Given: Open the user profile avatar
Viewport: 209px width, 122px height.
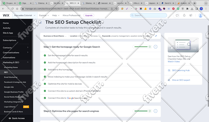Looking at the screenshot, I should pyautogui.click(x=200, y=15).
